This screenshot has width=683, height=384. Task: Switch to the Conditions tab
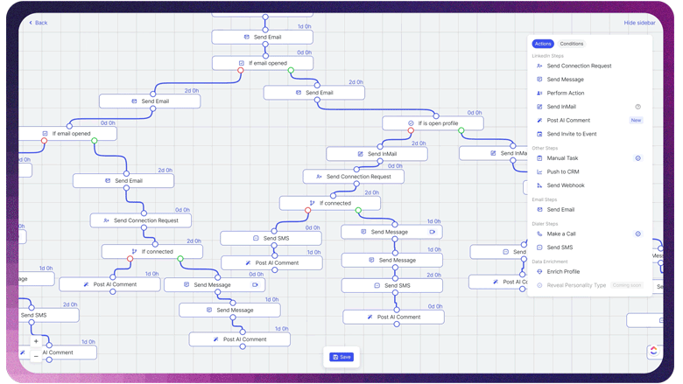click(x=572, y=44)
